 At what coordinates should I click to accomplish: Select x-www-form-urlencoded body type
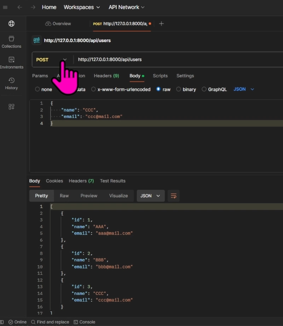pos(121,89)
